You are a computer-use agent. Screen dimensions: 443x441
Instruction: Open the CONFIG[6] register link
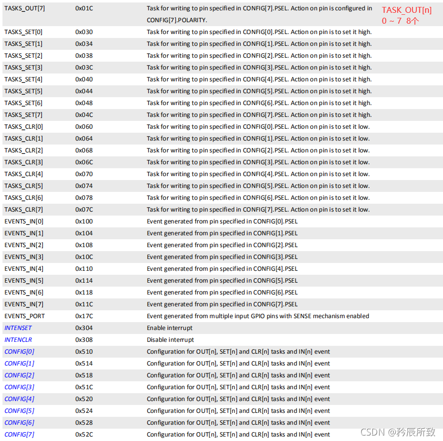[x=19, y=423]
